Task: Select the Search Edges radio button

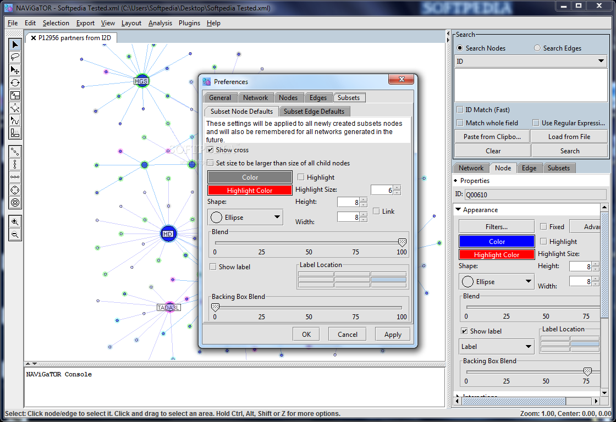Action: click(537, 48)
